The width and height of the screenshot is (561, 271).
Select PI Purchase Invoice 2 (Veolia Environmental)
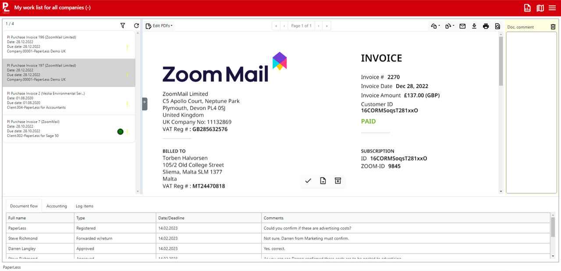(69, 101)
